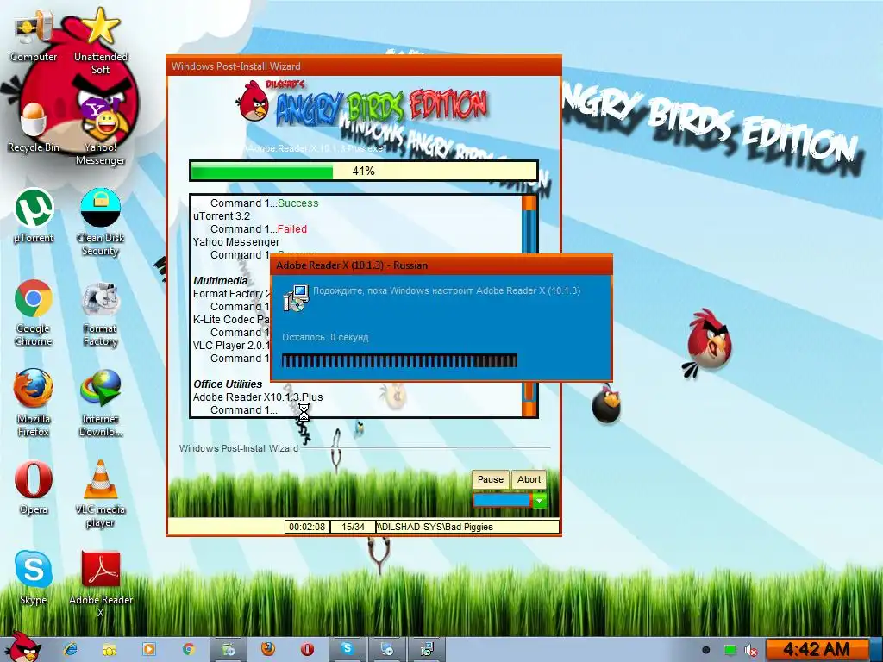The width and height of the screenshot is (883, 662).
Task: Click the installer icon in Adobe Reader dialog
Action: pos(295,297)
